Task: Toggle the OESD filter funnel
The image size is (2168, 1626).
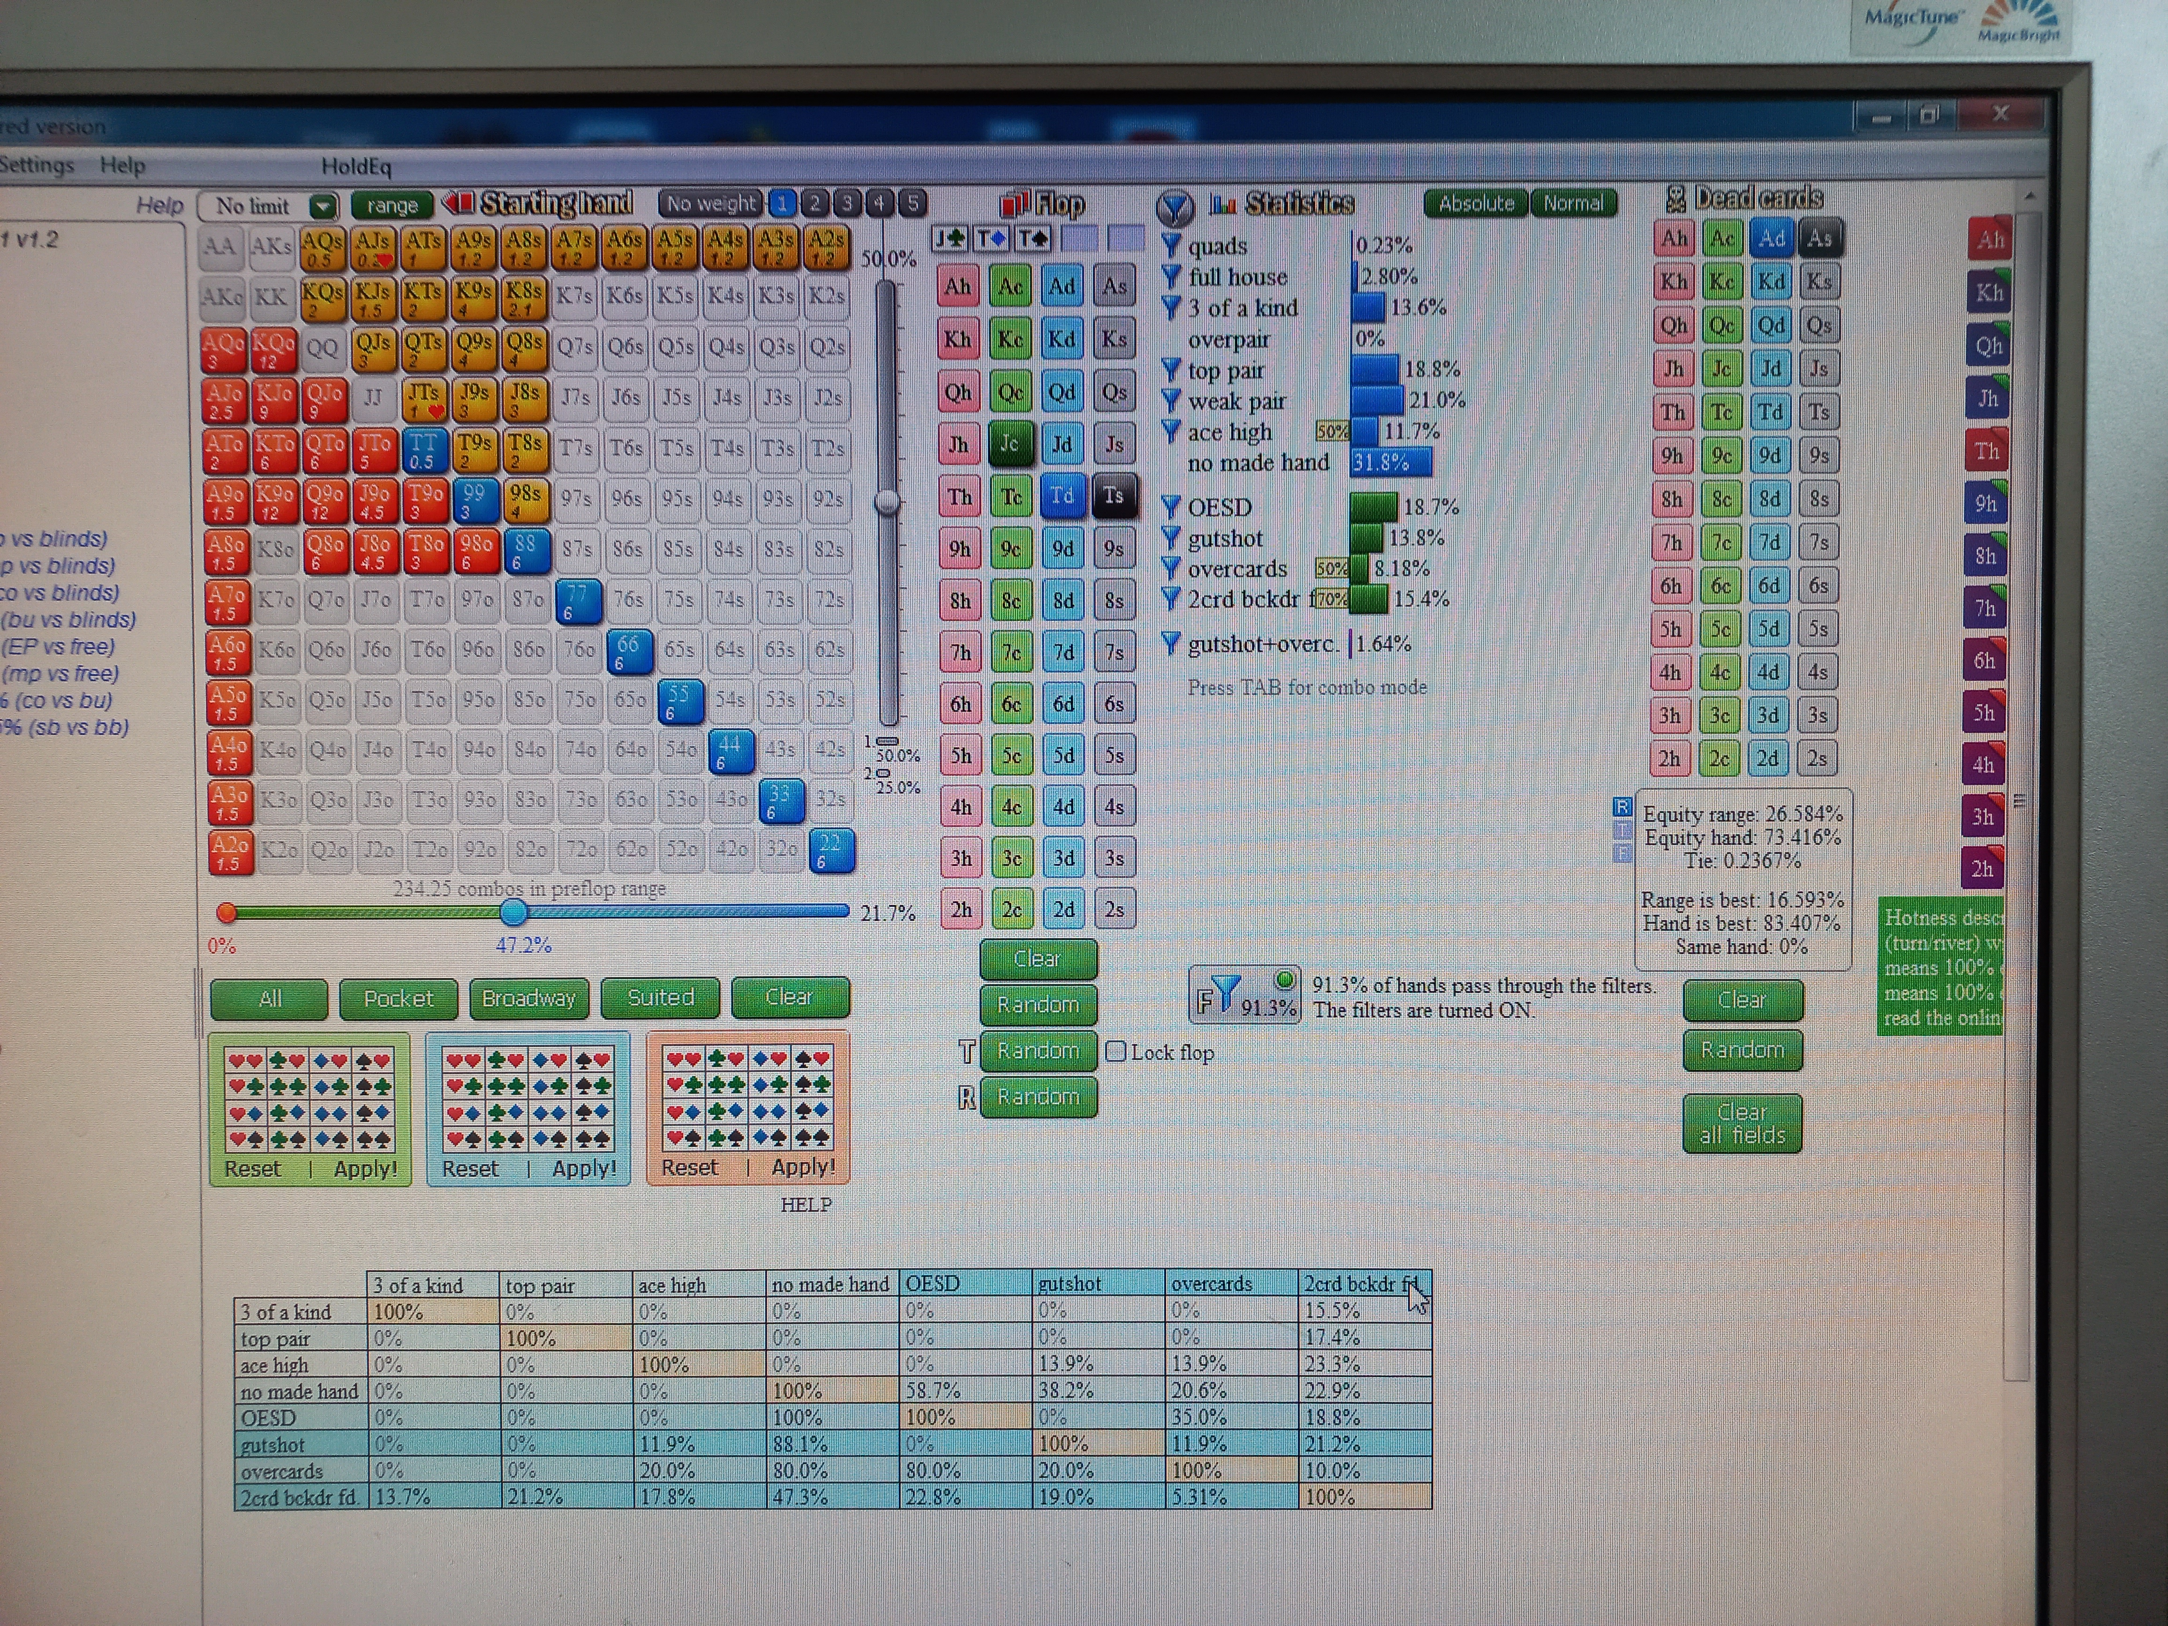Action: pyautogui.click(x=1170, y=507)
